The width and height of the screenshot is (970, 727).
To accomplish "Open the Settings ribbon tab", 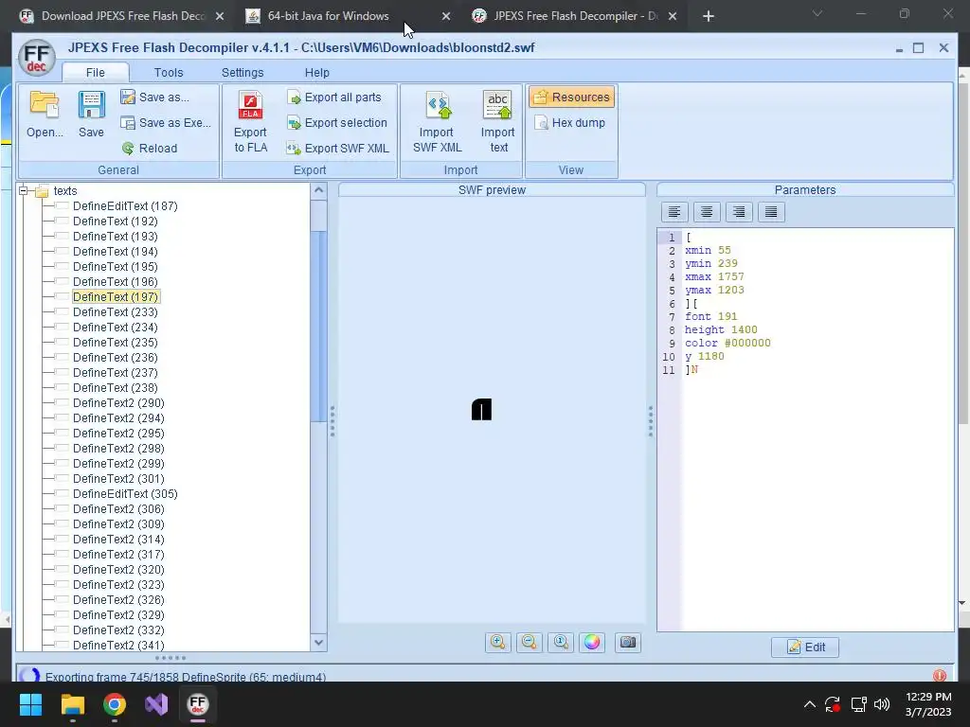I will click(242, 72).
